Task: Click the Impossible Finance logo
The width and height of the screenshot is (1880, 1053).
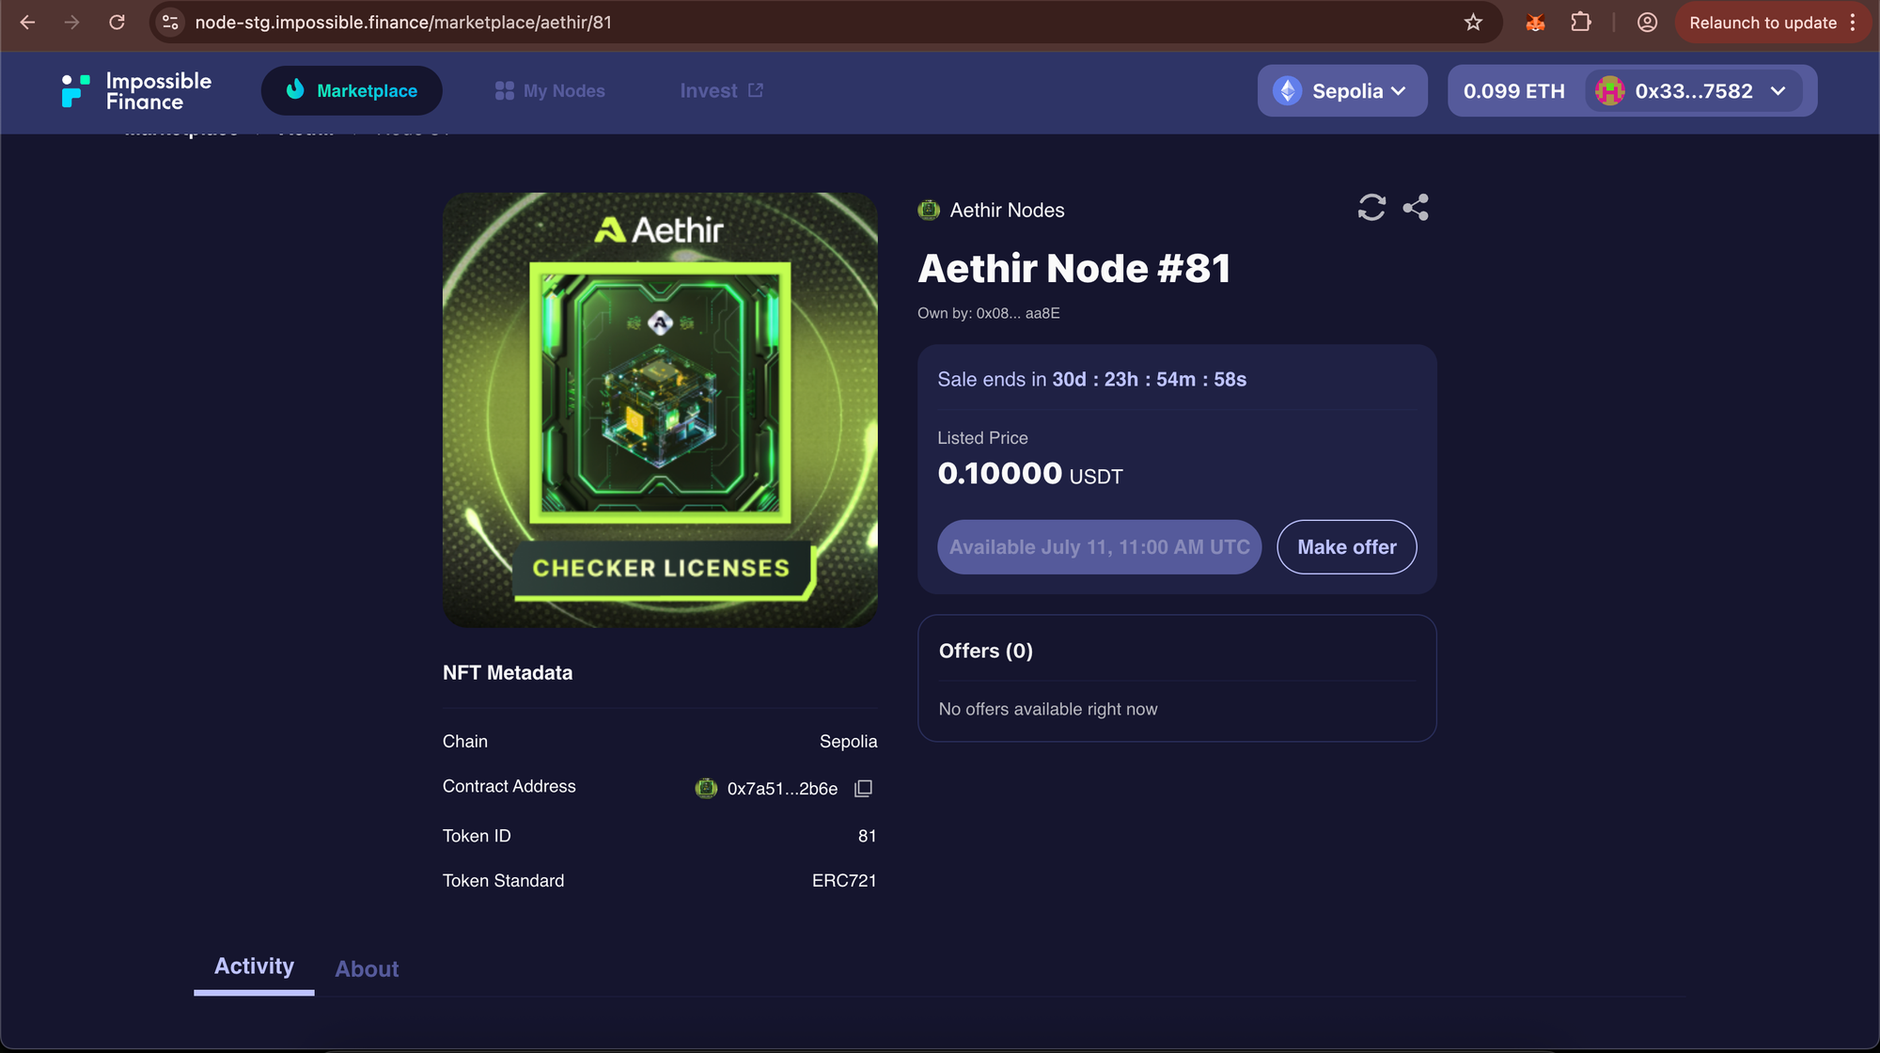Action: (137, 91)
